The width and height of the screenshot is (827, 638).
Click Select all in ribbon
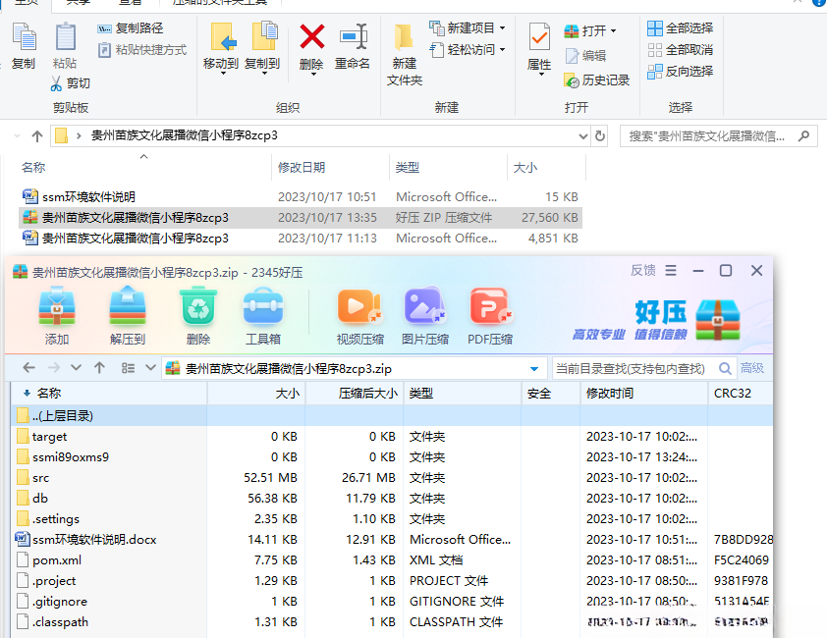point(681,27)
